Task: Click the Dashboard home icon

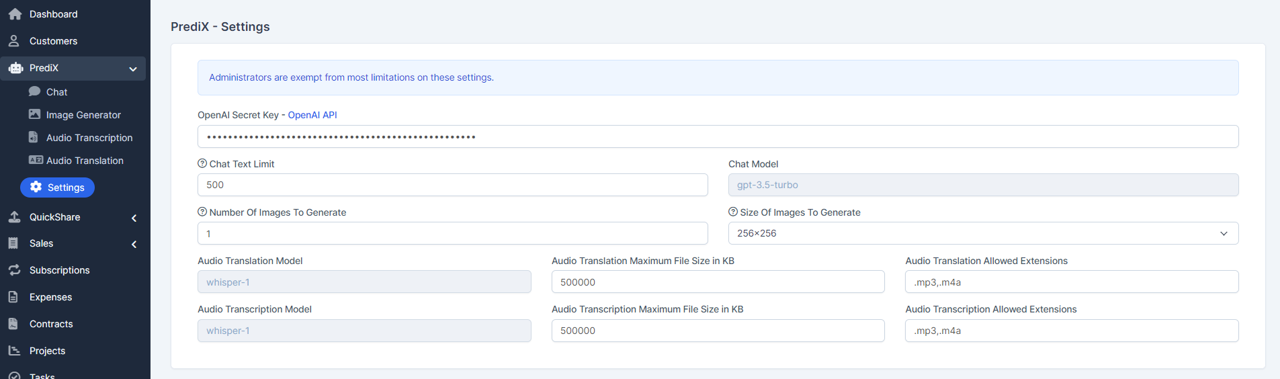Action: [15, 14]
